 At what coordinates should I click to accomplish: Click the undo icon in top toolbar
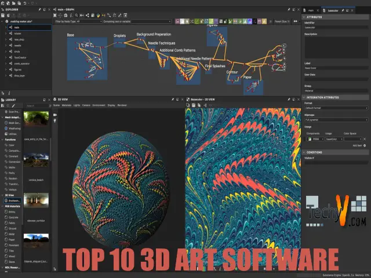[25, 3]
